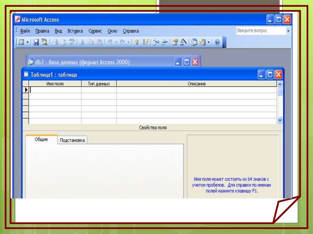Set Primary Key with the key icon
Screen dimensions: 313x234
click(137, 42)
